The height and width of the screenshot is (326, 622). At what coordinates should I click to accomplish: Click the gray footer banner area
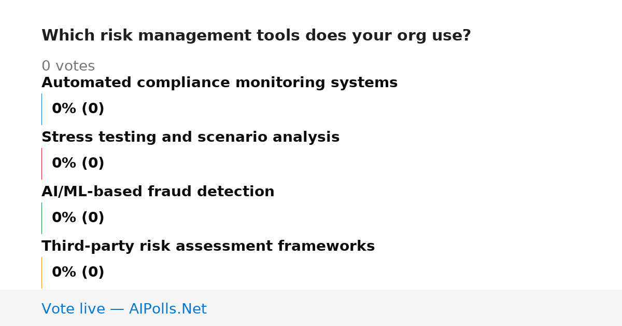pyautogui.click(x=311, y=308)
